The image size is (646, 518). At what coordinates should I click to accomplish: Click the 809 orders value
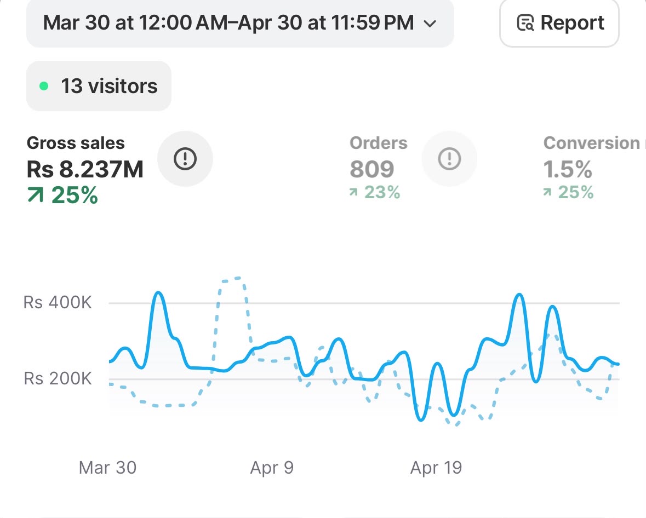coord(371,169)
